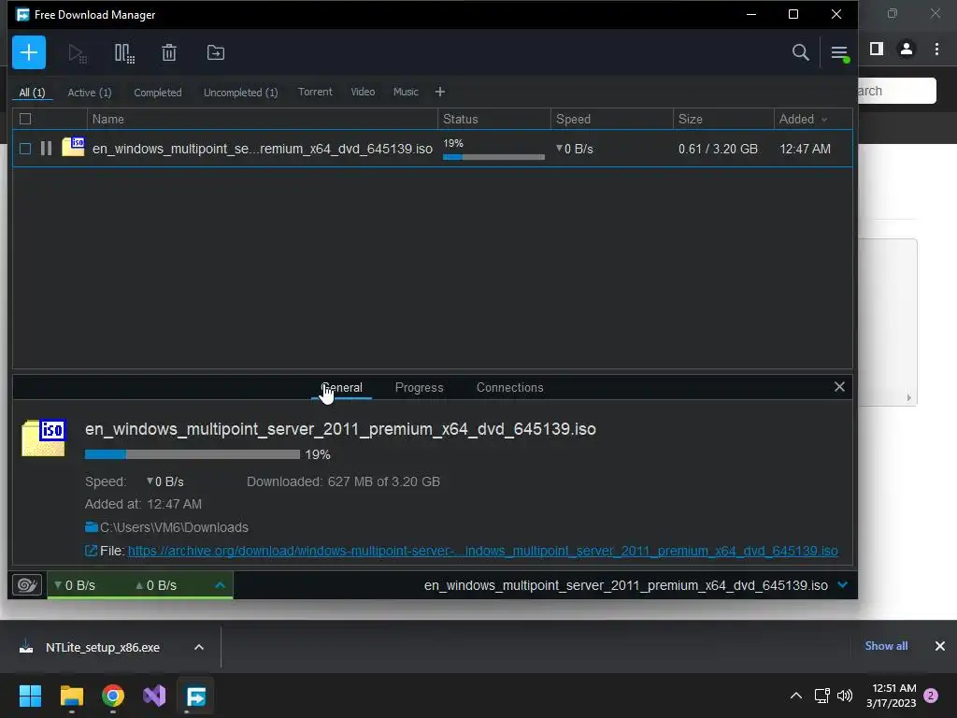
Task: Open volume control in system tray
Action: point(845,696)
